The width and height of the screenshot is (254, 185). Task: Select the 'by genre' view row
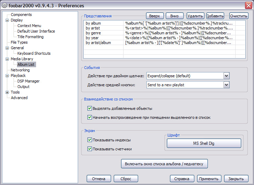(x=164, y=33)
